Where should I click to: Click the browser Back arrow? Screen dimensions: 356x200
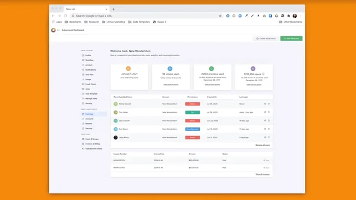pyautogui.click(x=53, y=16)
